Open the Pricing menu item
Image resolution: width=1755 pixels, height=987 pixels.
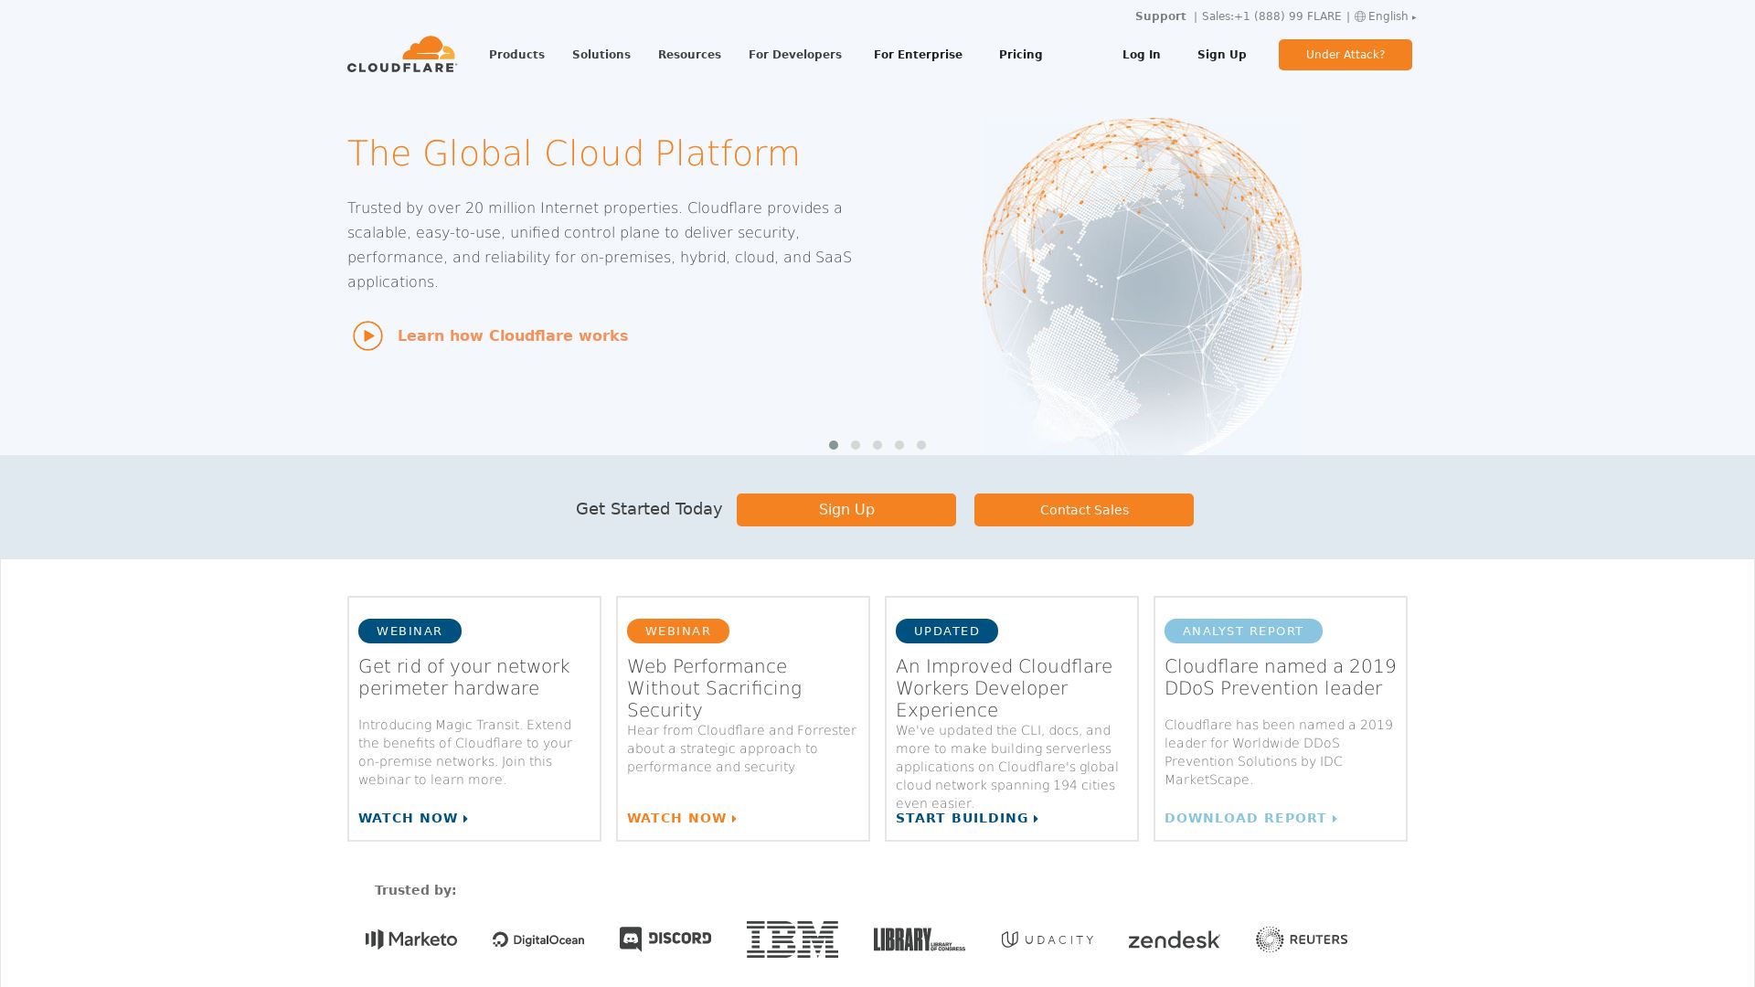1020,55
